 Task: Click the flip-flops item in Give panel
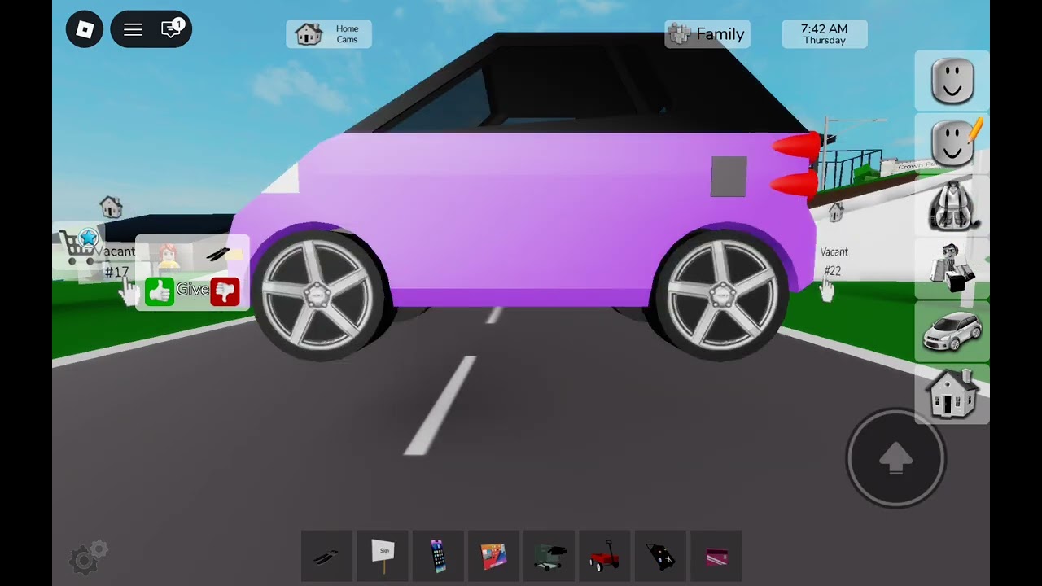(220, 255)
